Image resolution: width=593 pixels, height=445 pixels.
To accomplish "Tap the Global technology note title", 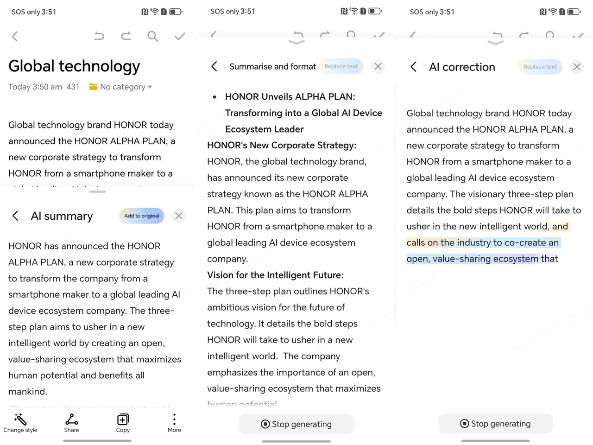I will pos(74,66).
